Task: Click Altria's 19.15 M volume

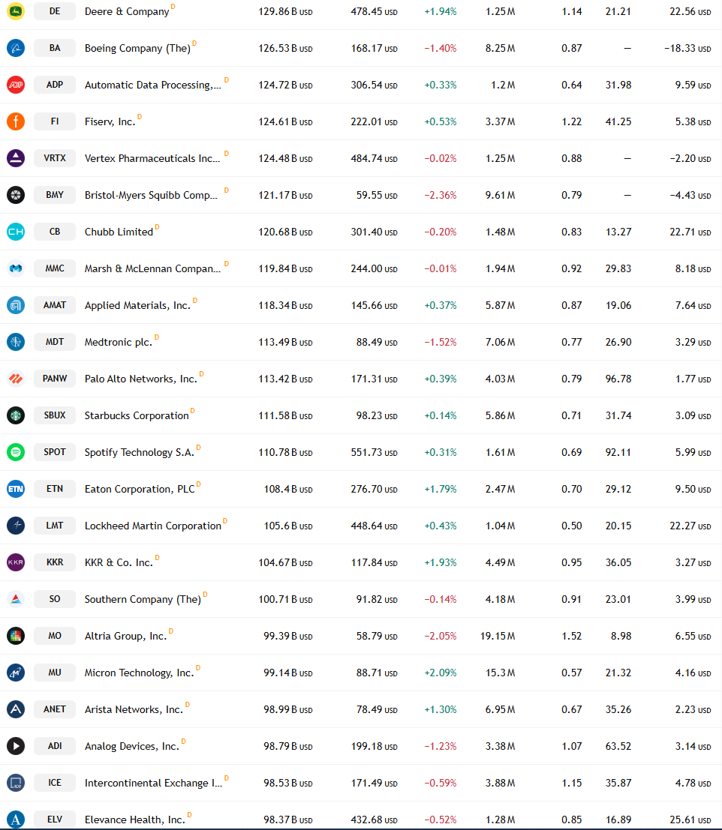Action: click(498, 637)
